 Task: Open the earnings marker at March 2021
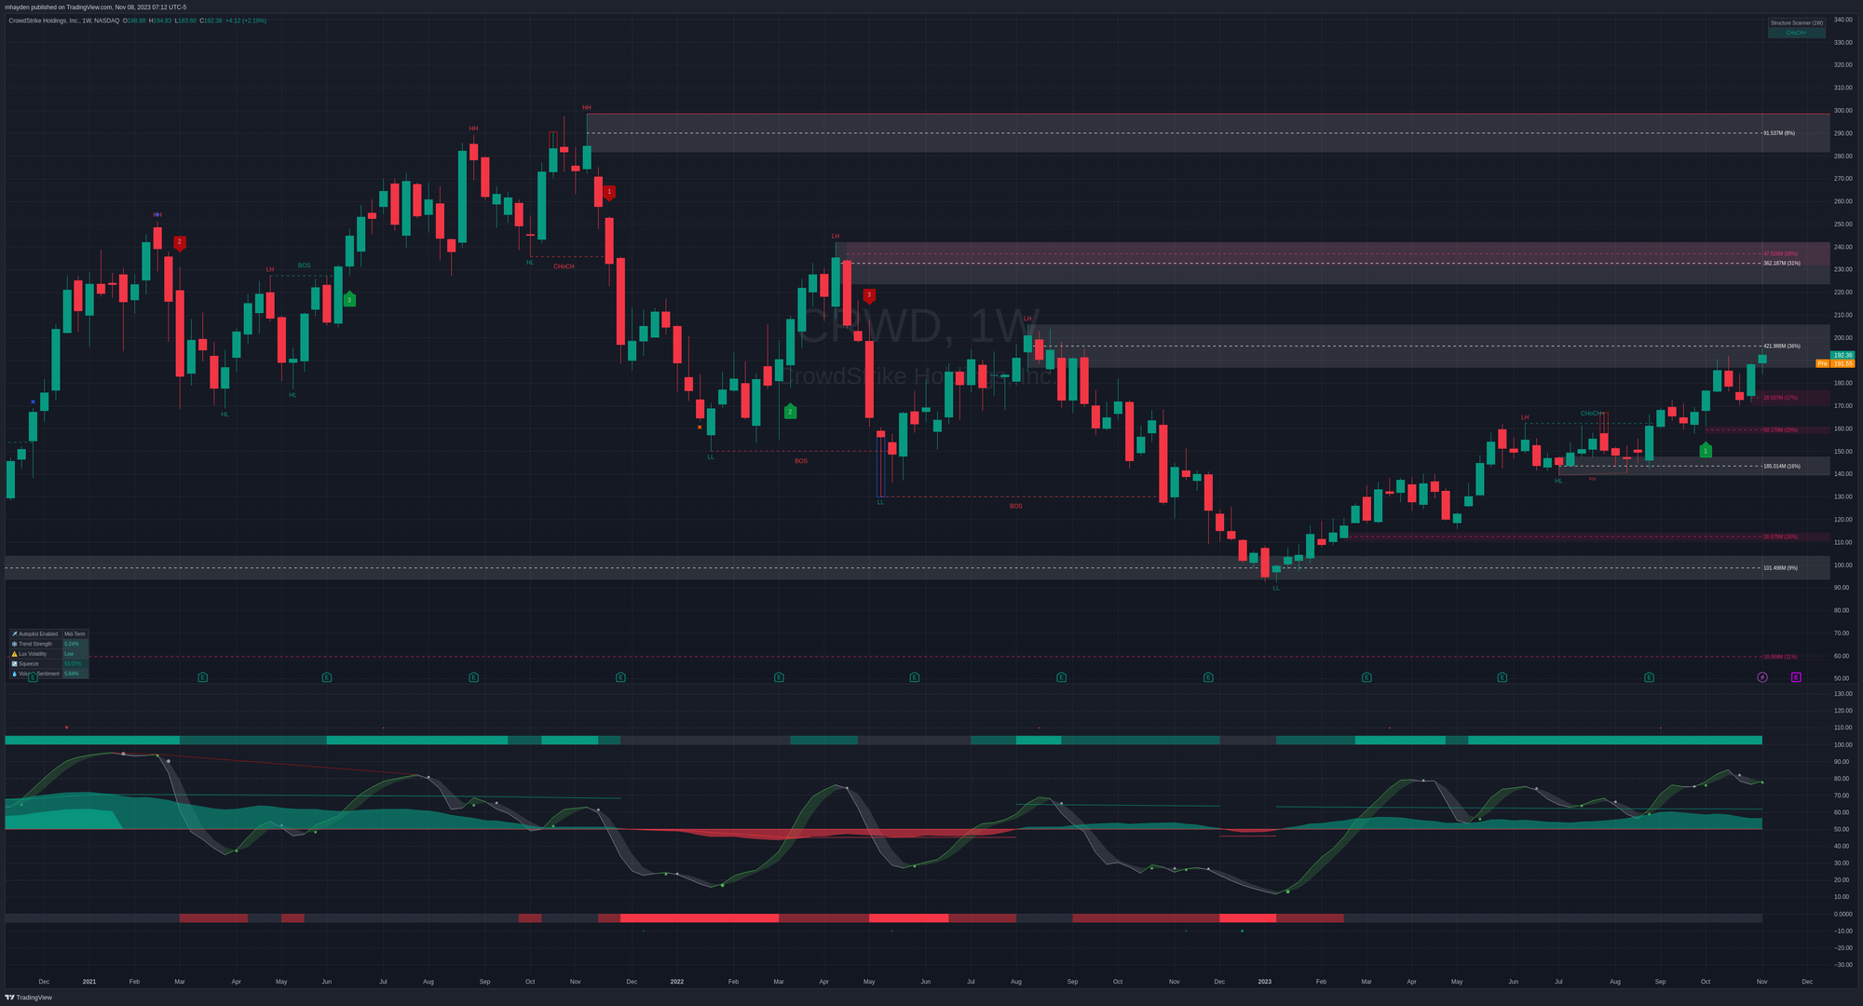pyautogui.click(x=203, y=677)
